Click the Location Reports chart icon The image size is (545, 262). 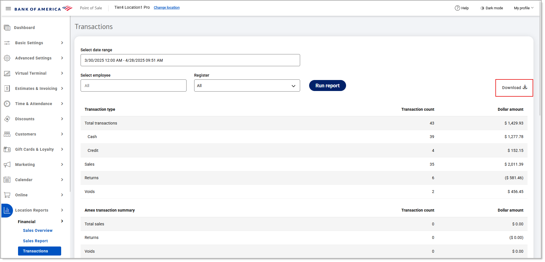[7, 210]
